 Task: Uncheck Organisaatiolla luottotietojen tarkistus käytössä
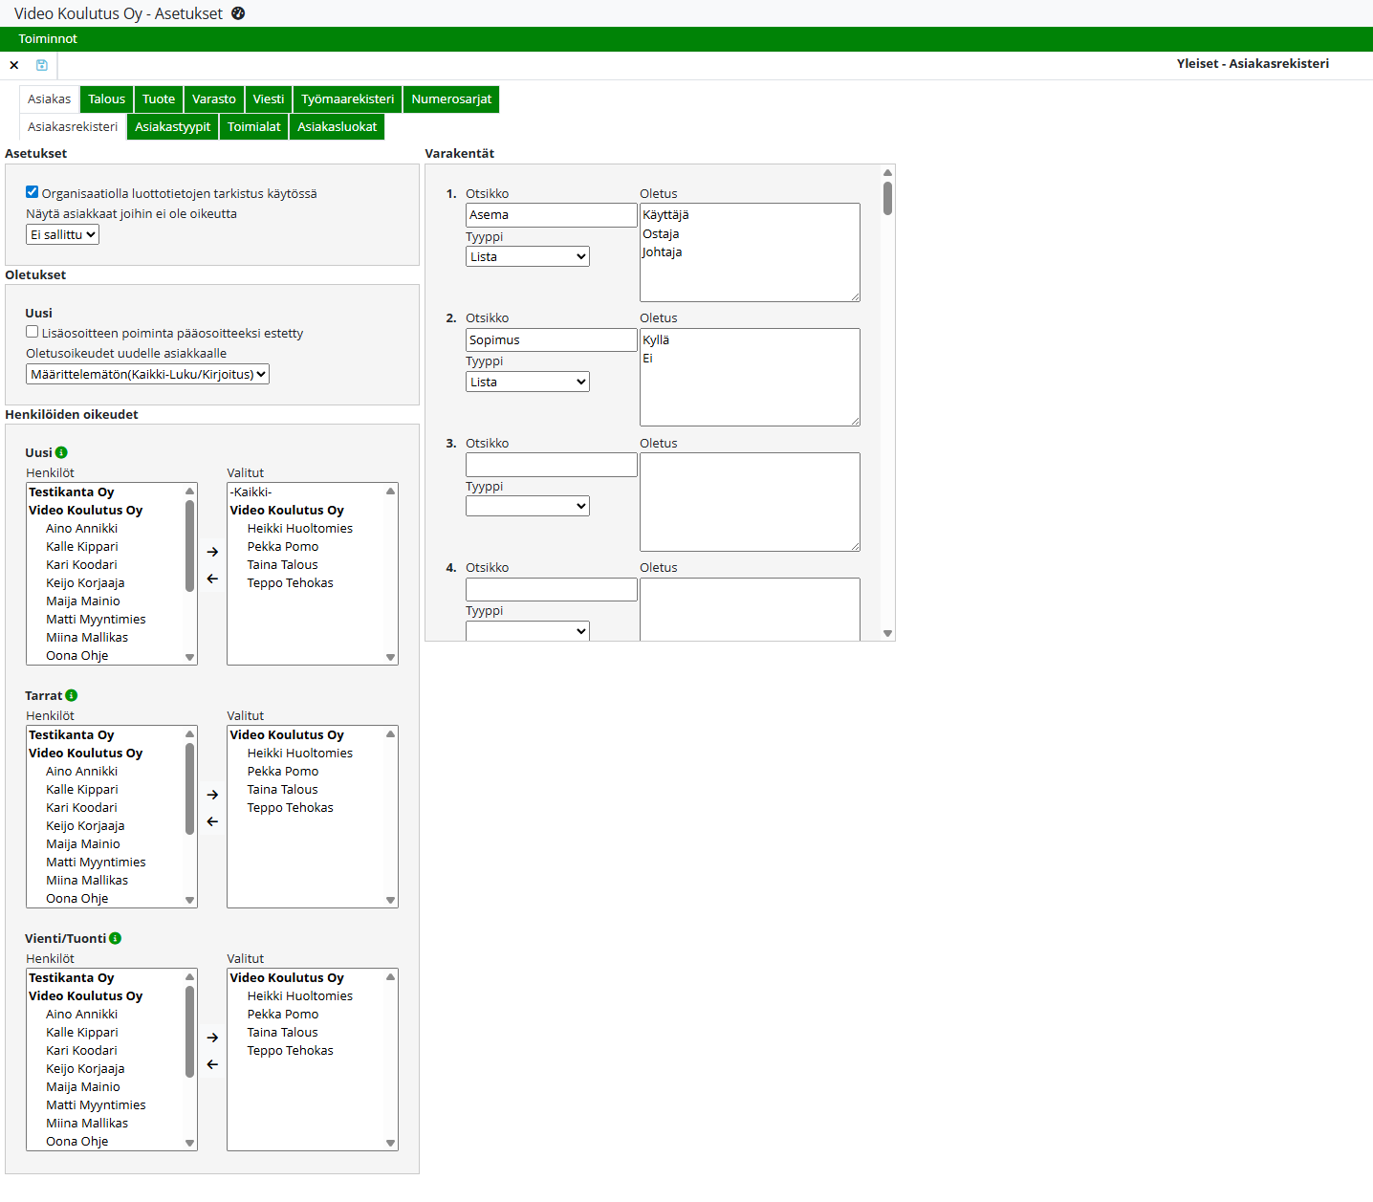(x=33, y=192)
